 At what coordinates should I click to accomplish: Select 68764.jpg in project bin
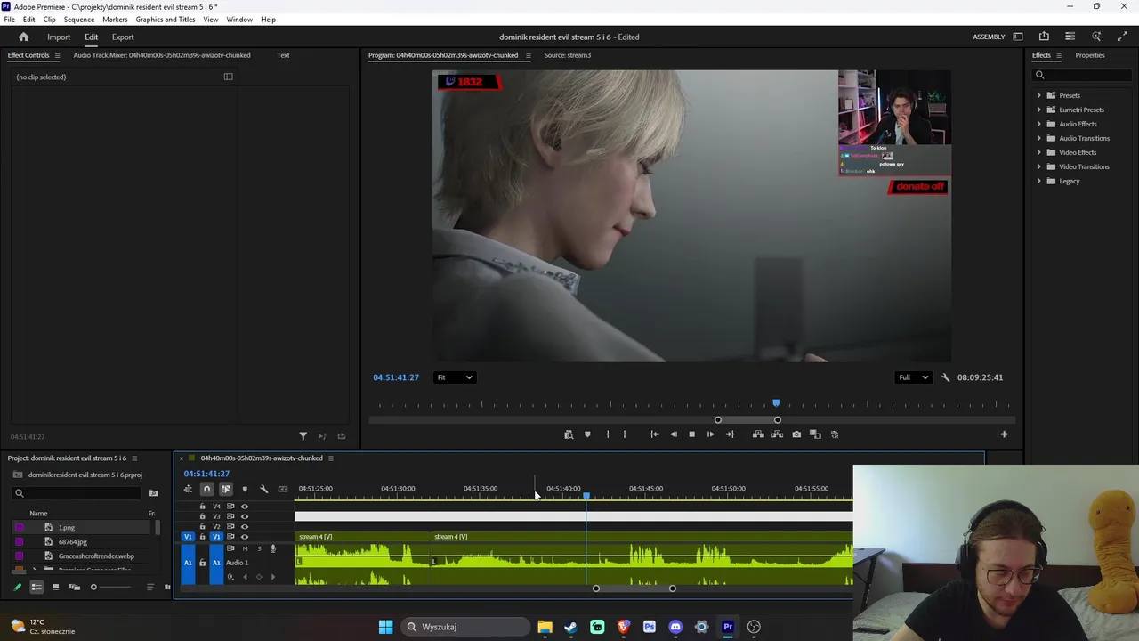73,542
